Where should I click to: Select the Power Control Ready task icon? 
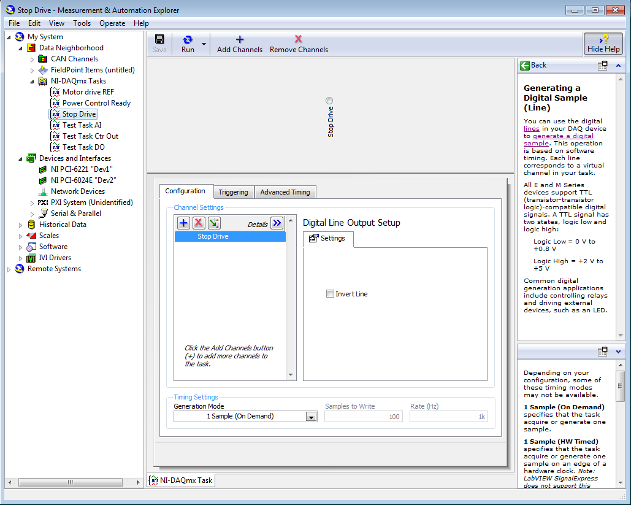click(55, 103)
